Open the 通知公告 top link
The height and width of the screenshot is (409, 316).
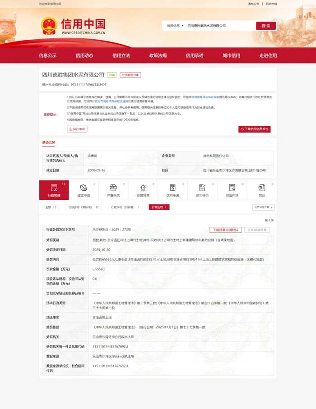[253, 4]
